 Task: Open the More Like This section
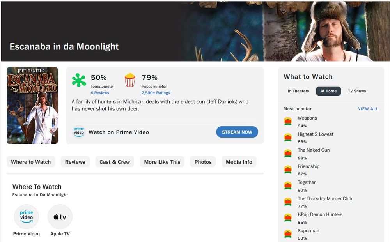(x=162, y=162)
